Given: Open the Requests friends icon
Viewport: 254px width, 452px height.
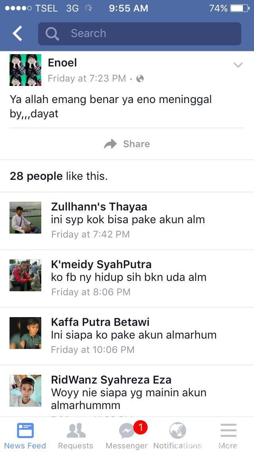Looking at the screenshot, I should pyautogui.click(x=76, y=431).
